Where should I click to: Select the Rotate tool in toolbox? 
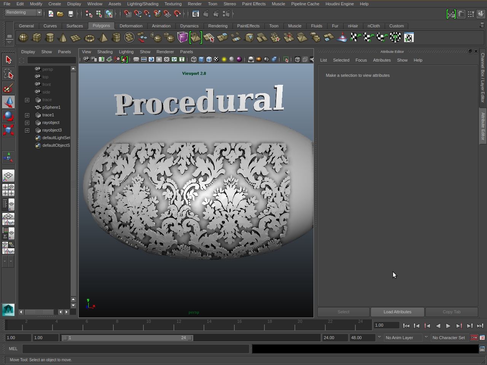pos(8,116)
